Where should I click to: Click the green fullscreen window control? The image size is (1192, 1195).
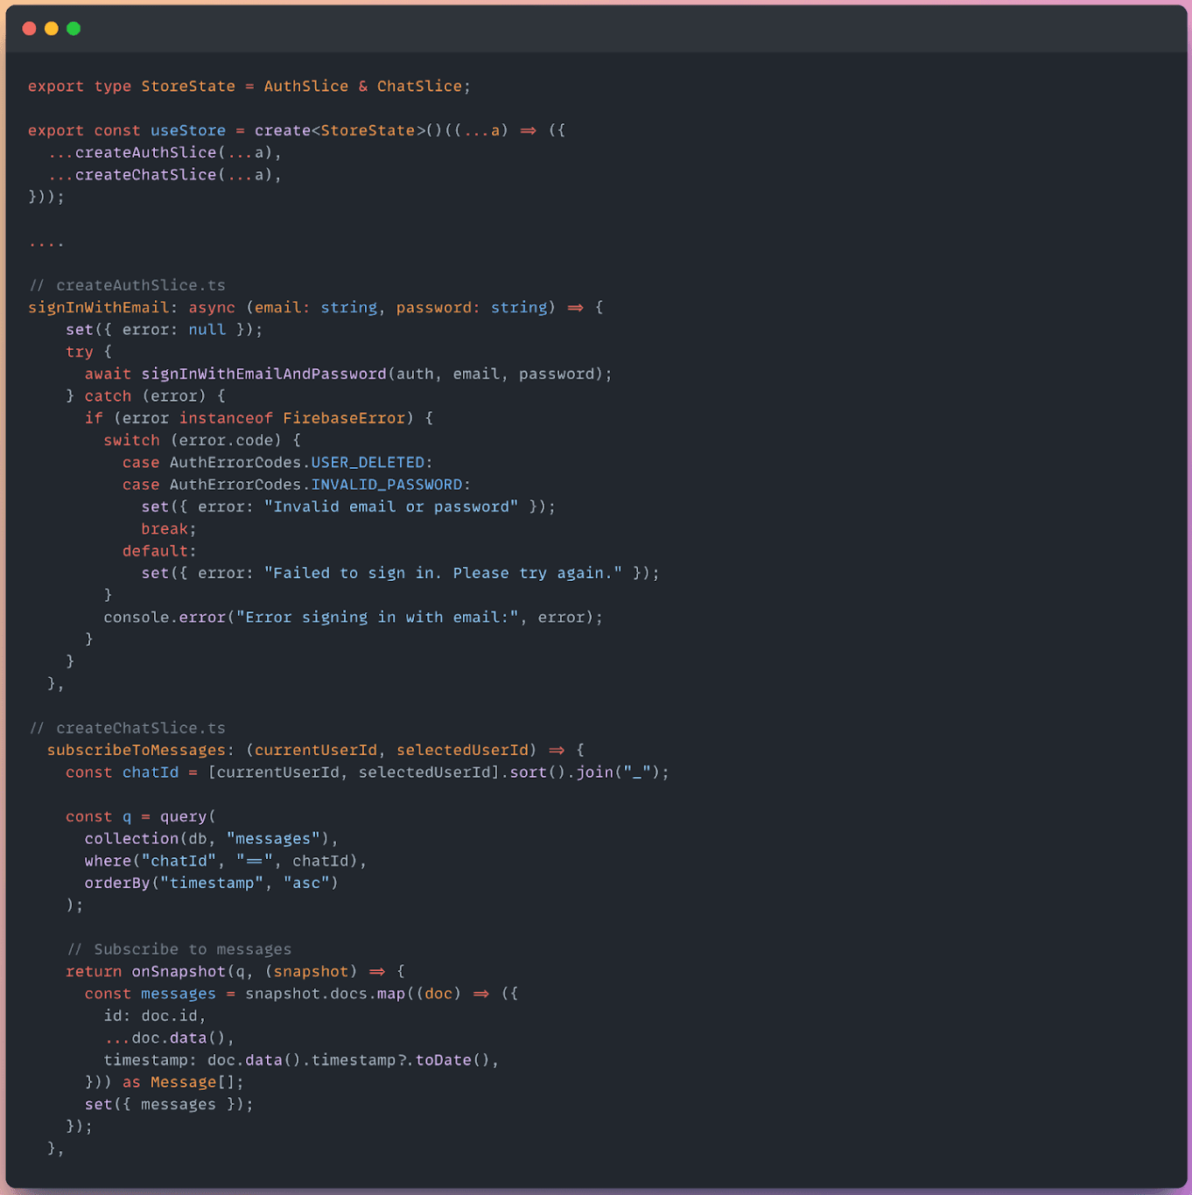(x=74, y=27)
